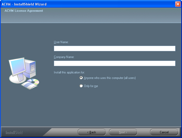This screenshot has height=138, width=182.
Task: Click the 'User Name:' label
Action: [61, 42]
